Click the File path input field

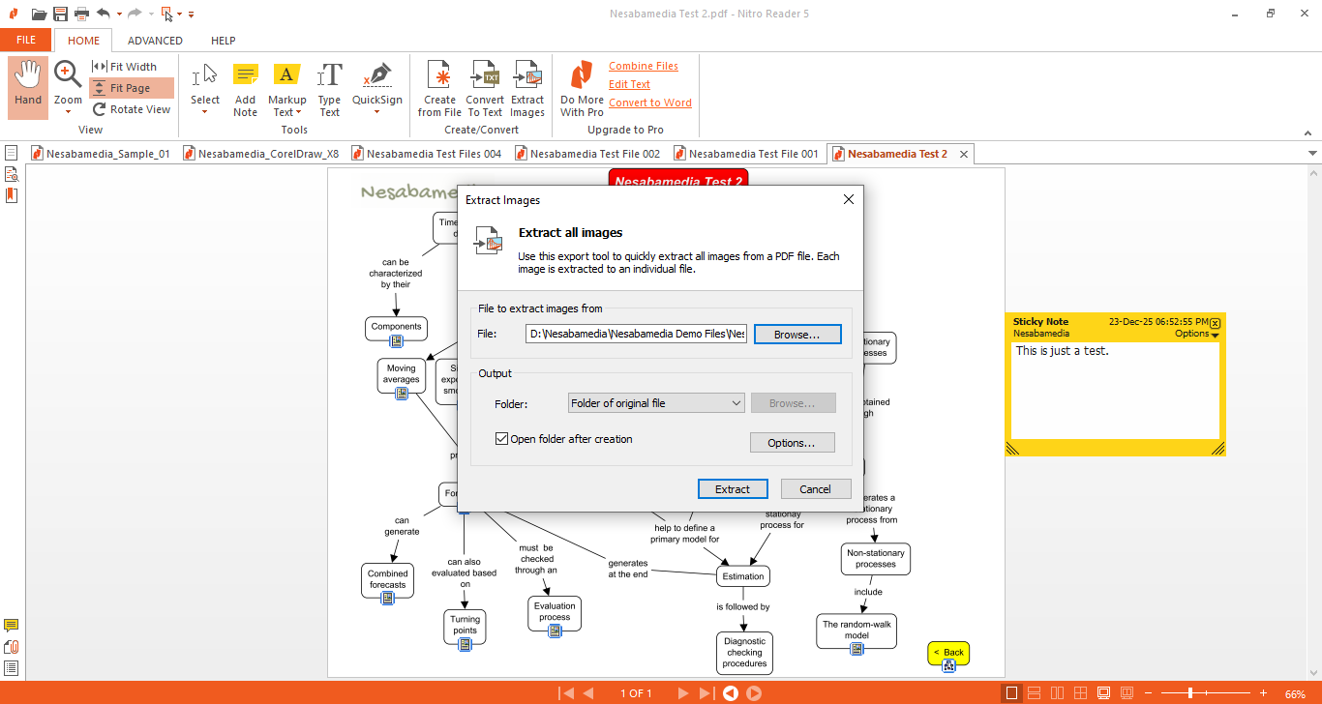(x=637, y=334)
